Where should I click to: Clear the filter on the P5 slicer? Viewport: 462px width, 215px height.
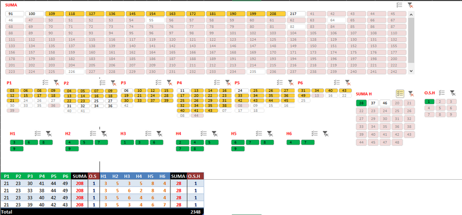click(291, 83)
